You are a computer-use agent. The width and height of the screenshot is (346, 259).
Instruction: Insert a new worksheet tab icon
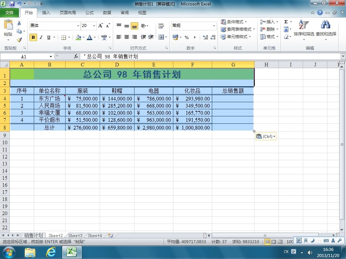[x=110, y=235]
